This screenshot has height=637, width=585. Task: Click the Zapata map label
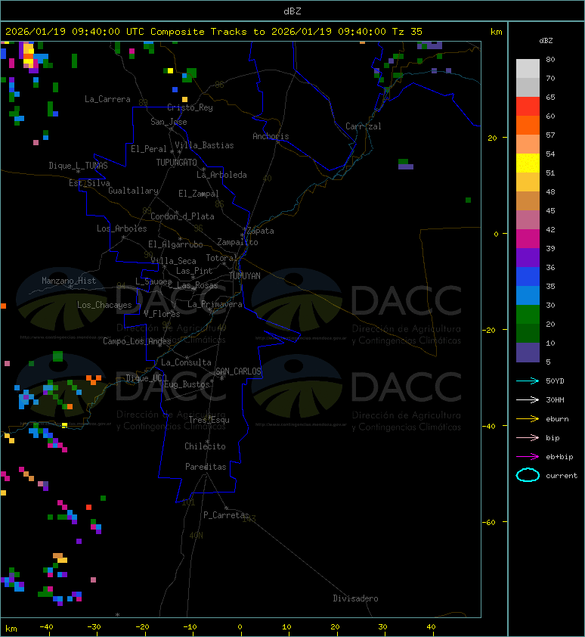pyautogui.click(x=261, y=231)
